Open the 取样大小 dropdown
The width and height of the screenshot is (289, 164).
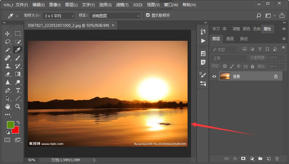pyautogui.click(x=59, y=16)
